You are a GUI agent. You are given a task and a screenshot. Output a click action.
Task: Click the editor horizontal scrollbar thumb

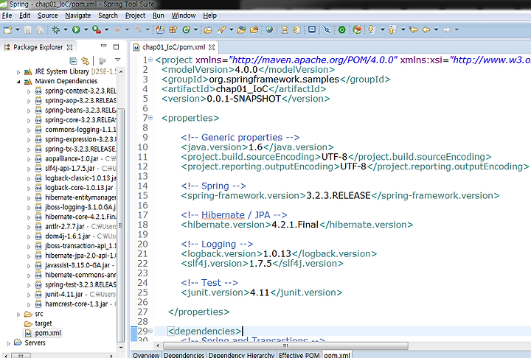pyautogui.click(x=285, y=345)
